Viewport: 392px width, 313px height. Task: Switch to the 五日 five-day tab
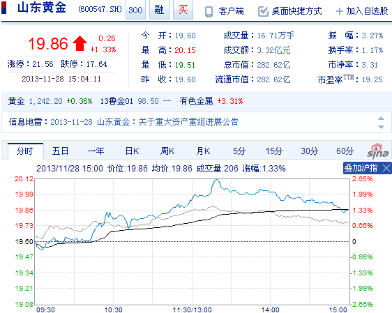(x=60, y=151)
